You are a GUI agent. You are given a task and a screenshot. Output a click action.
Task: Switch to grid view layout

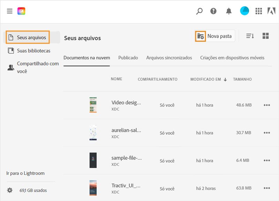266,36
